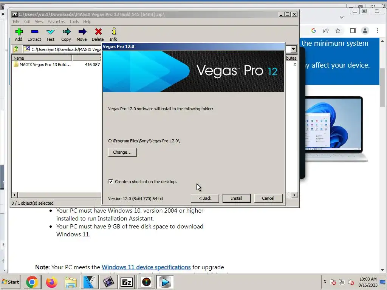Click the Action Center flag tray icon
This screenshot has width=387, height=290.
[333, 282]
